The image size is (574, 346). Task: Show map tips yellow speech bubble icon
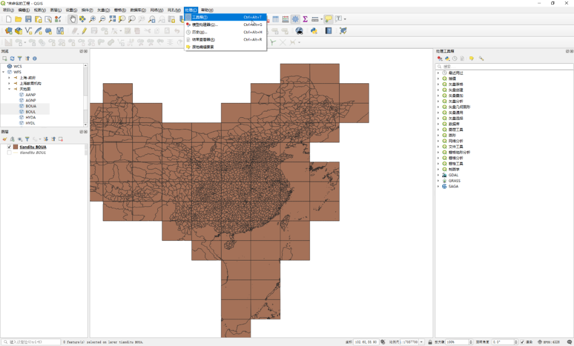(328, 19)
